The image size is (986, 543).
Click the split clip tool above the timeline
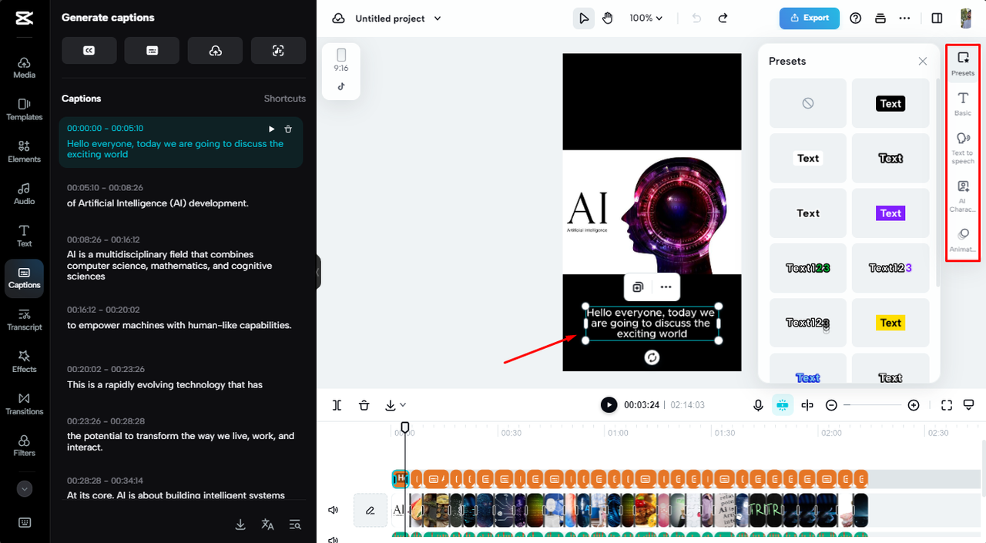[336, 404]
